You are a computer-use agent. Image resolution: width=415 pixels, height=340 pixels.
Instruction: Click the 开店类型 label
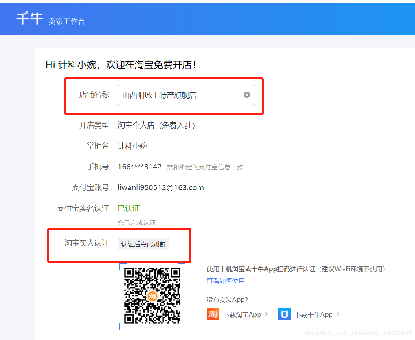coord(94,125)
